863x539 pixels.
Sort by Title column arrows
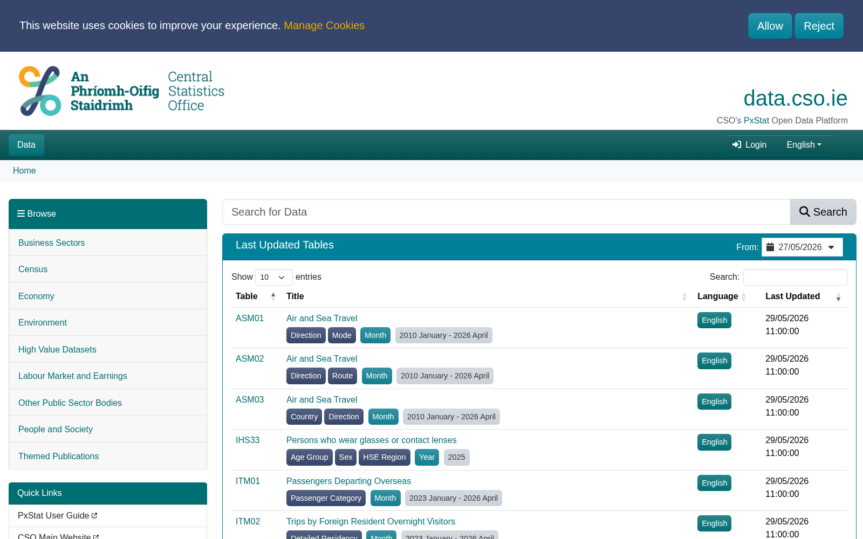(x=684, y=296)
